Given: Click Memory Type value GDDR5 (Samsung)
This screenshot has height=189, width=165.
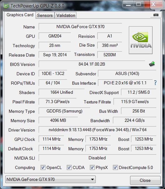Looking at the screenshot, I should [64, 111].
